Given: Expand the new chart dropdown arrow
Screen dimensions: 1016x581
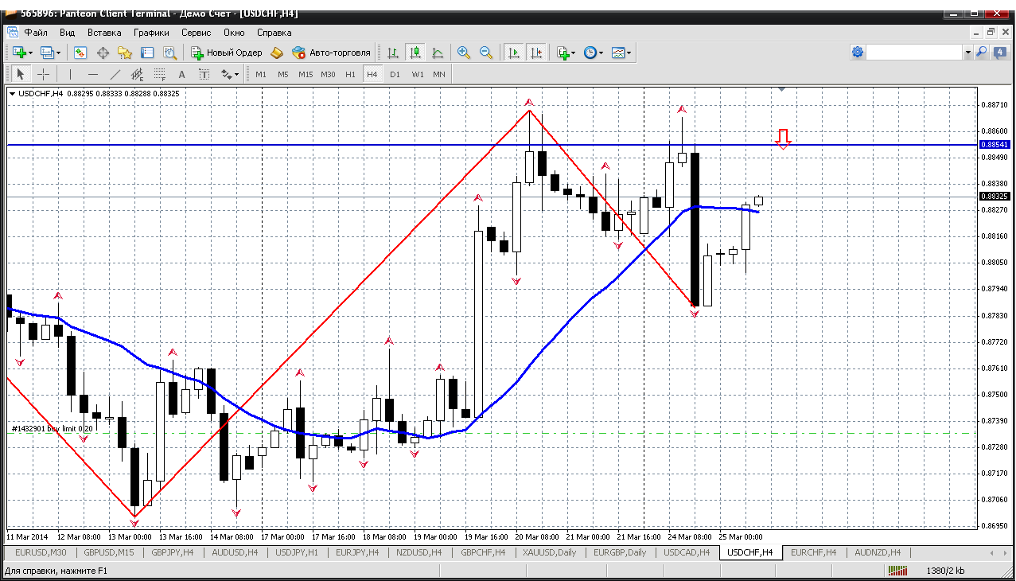Looking at the screenshot, I should click(x=31, y=53).
